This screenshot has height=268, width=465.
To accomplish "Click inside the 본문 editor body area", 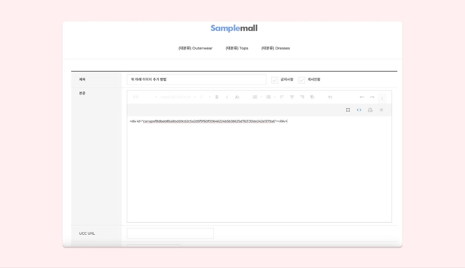I will click(x=259, y=169).
